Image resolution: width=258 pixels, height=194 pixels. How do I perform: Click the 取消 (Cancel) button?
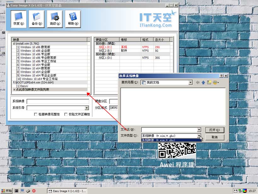pyautogui.click(x=215, y=137)
